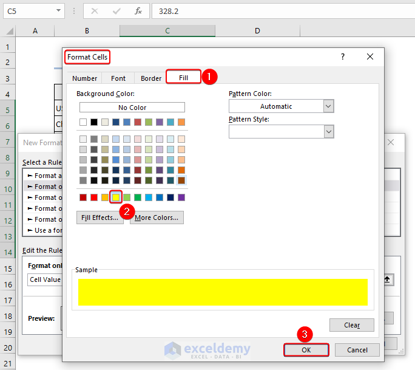Image resolution: width=415 pixels, height=370 pixels.
Task: Open Fill Effects dialog
Action: click(x=100, y=218)
